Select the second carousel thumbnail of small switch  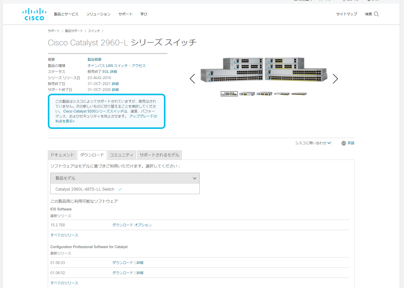click(247, 94)
